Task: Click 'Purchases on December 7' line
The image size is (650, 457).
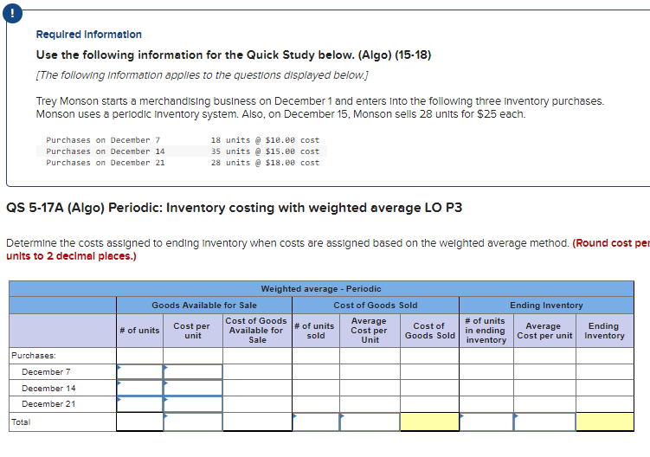Action: pyautogui.click(x=103, y=140)
